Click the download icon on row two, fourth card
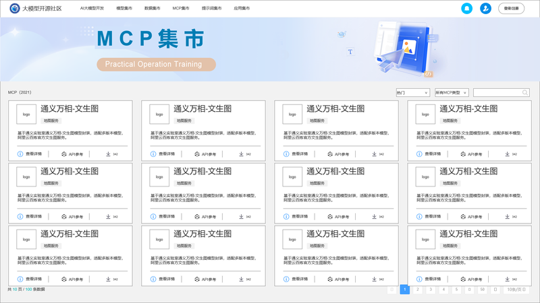The image size is (540, 303). (x=508, y=216)
